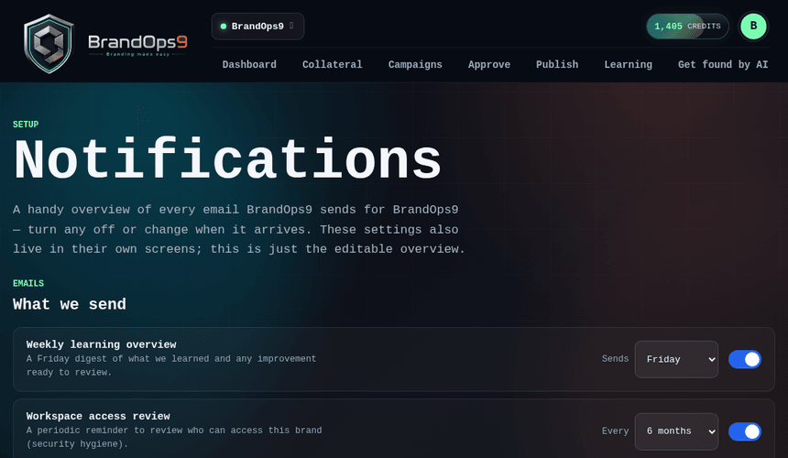The height and width of the screenshot is (458, 788).
Task: Go to the Dashboard tab
Action: (249, 64)
